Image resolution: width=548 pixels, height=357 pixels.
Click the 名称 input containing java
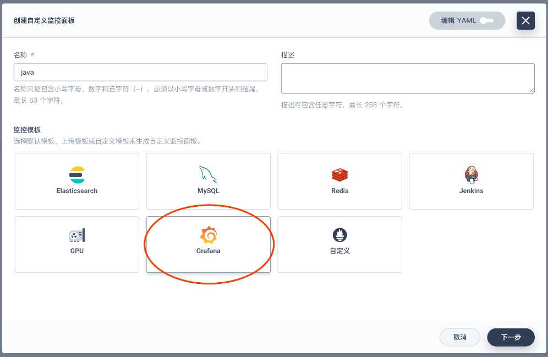tap(140, 72)
